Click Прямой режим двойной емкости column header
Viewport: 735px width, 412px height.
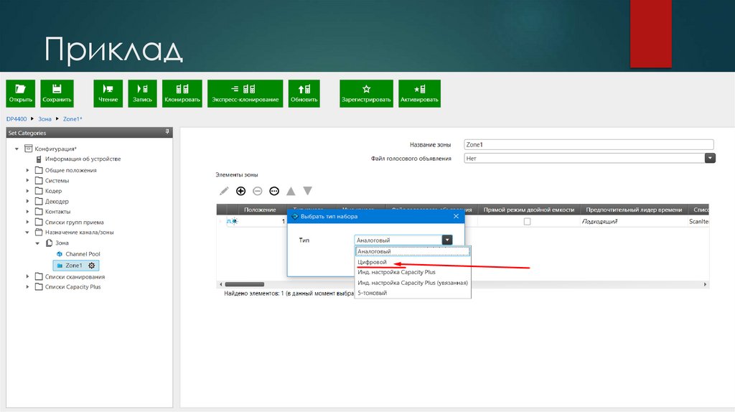pyautogui.click(x=528, y=210)
